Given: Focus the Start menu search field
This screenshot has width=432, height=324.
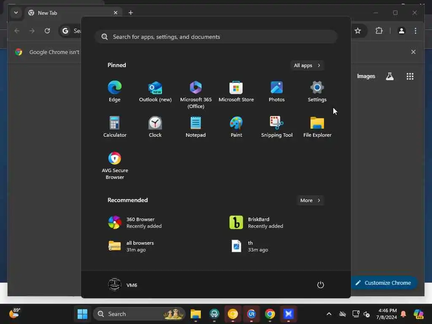Looking at the screenshot, I should point(216,37).
